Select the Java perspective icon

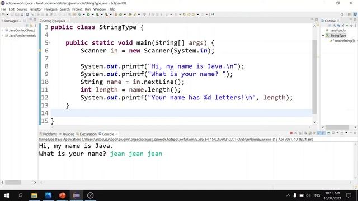pyautogui.click(x=355, y=15)
